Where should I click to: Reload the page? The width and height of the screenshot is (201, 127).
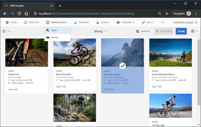[x=19, y=14]
